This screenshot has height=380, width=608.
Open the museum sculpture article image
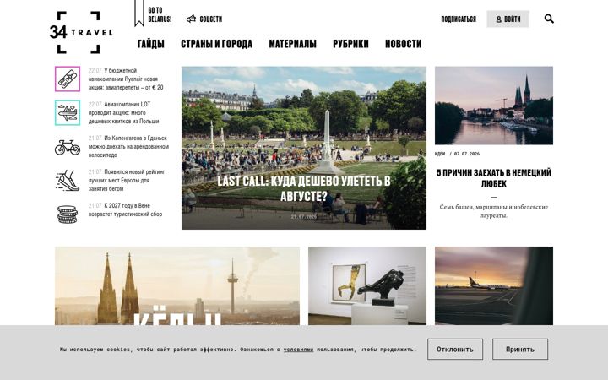(367, 285)
